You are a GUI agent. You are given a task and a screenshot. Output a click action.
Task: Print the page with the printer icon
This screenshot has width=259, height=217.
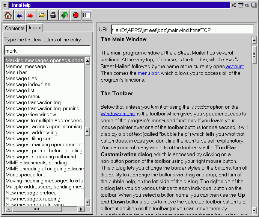tap(53, 15)
